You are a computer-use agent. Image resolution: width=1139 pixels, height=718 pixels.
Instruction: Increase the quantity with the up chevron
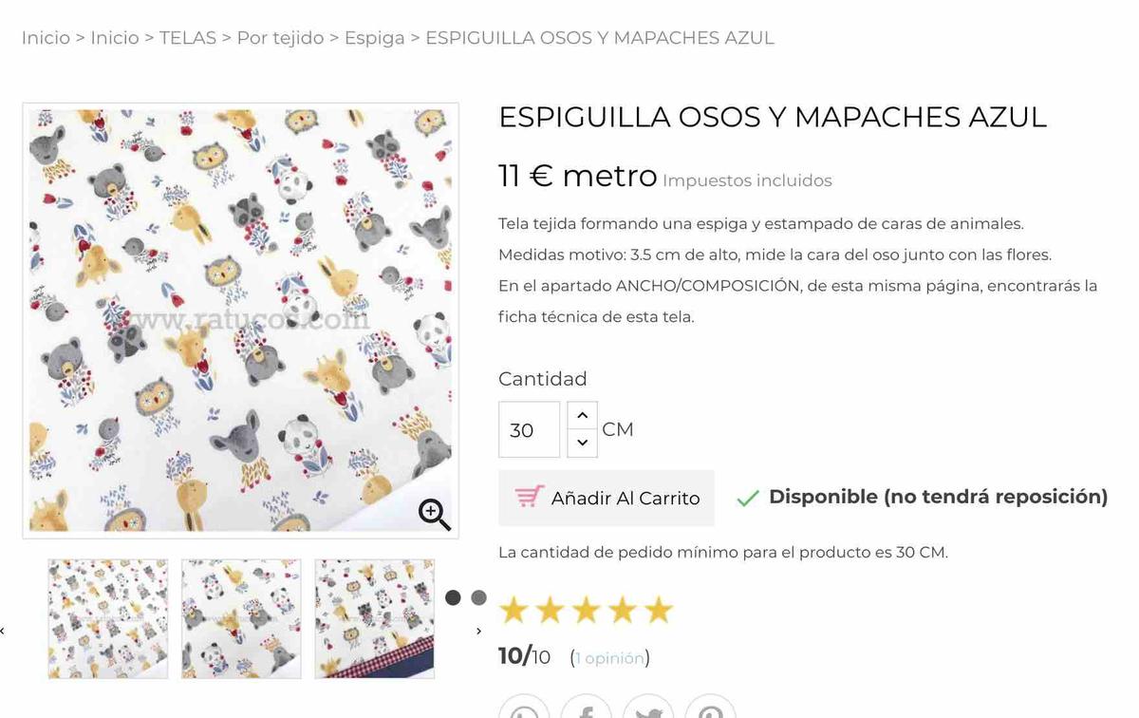(582, 415)
